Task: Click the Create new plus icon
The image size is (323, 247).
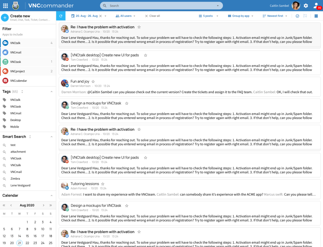Action: pyautogui.click(x=5, y=18)
